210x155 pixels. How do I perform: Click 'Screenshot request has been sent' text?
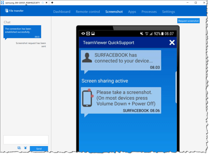(x=31, y=45)
